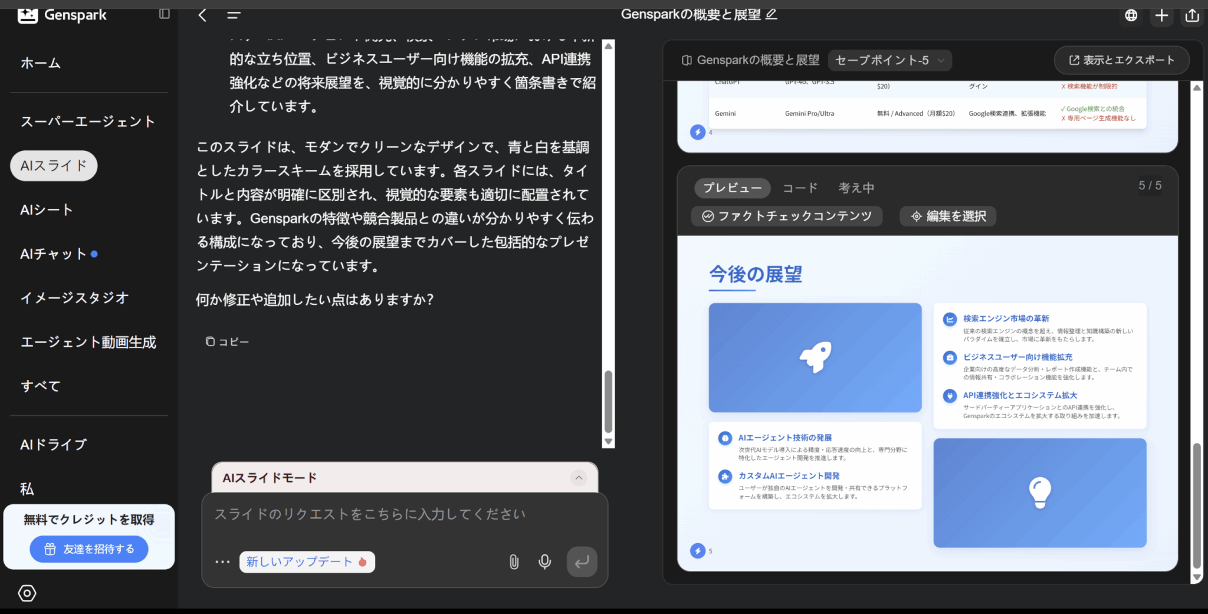This screenshot has height=614, width=1208.
Task: Collapse the AIスライドモード panel chevron
Action: (579, 478)
